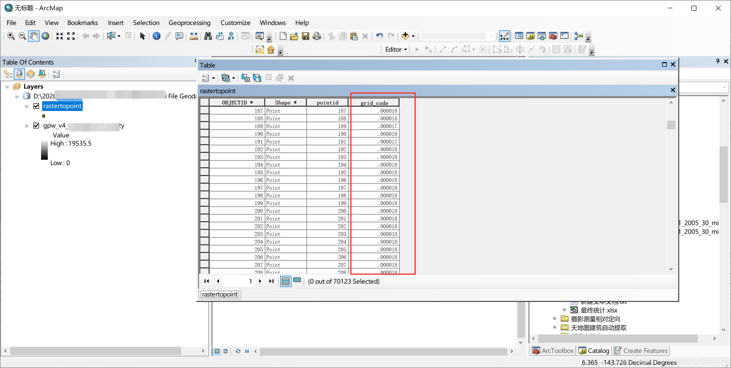Open a map document folder icon

pyautogui.click(x=294, y=36)
